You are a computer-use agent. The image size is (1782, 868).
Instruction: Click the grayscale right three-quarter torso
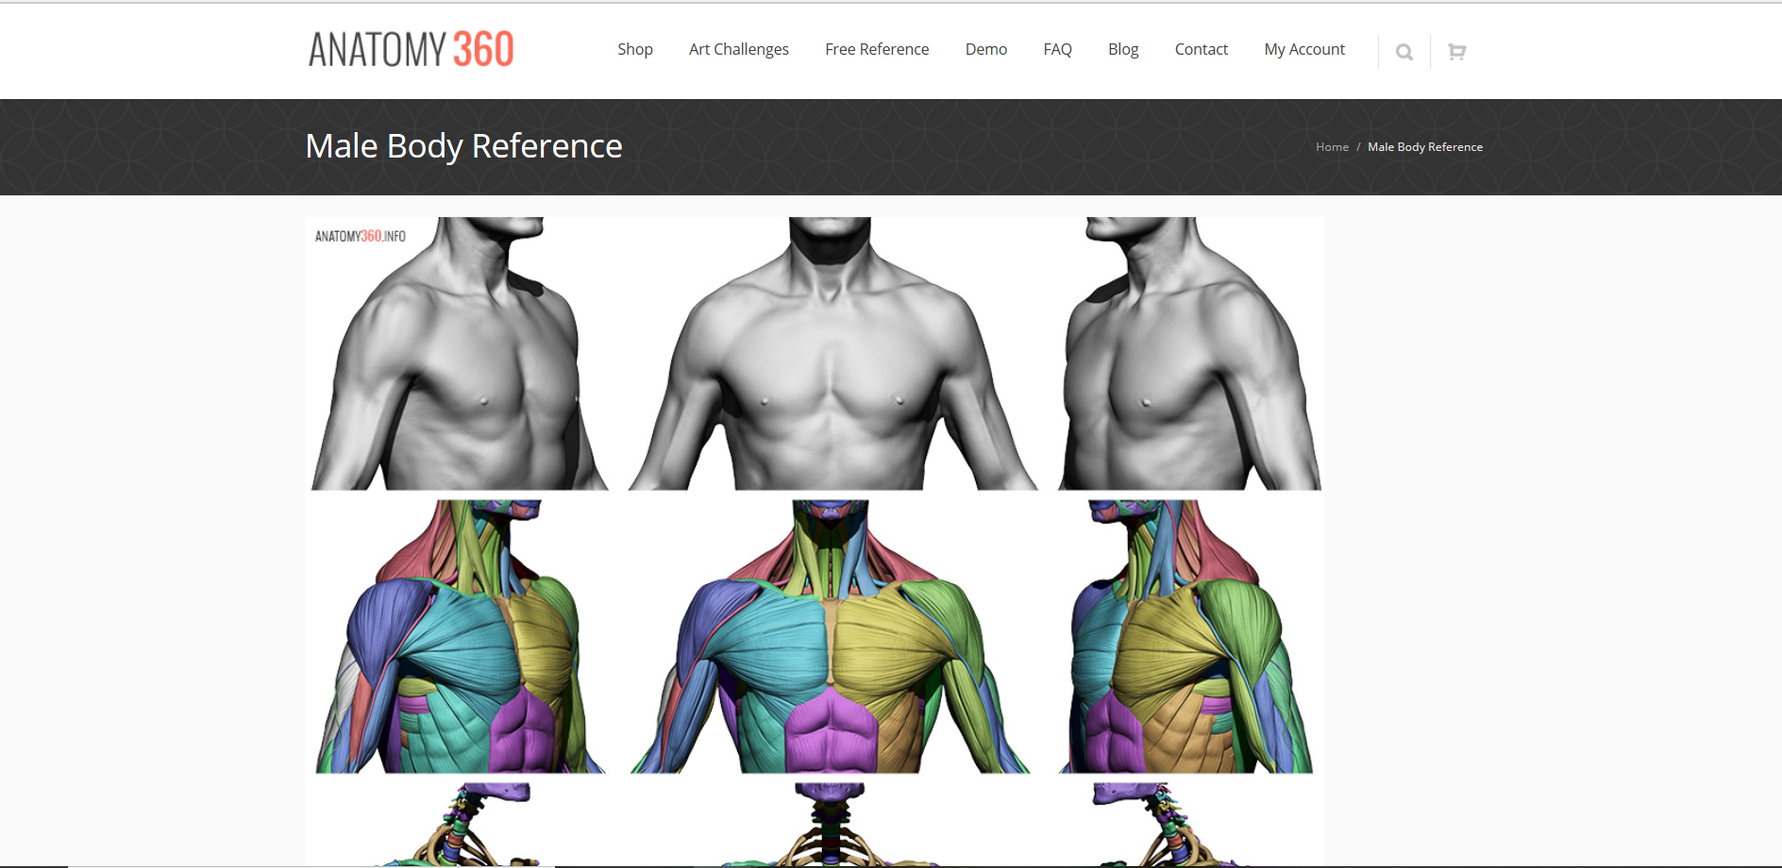(x=1189, y=354)
